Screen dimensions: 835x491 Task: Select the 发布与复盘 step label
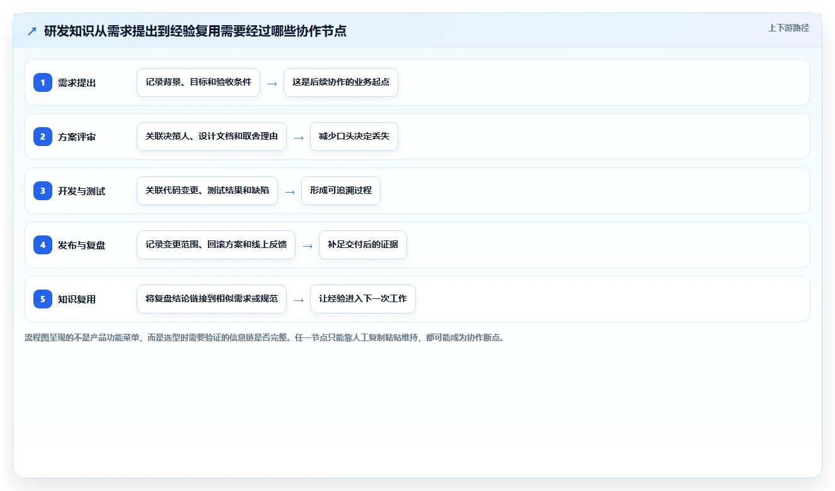click(81, 245)
